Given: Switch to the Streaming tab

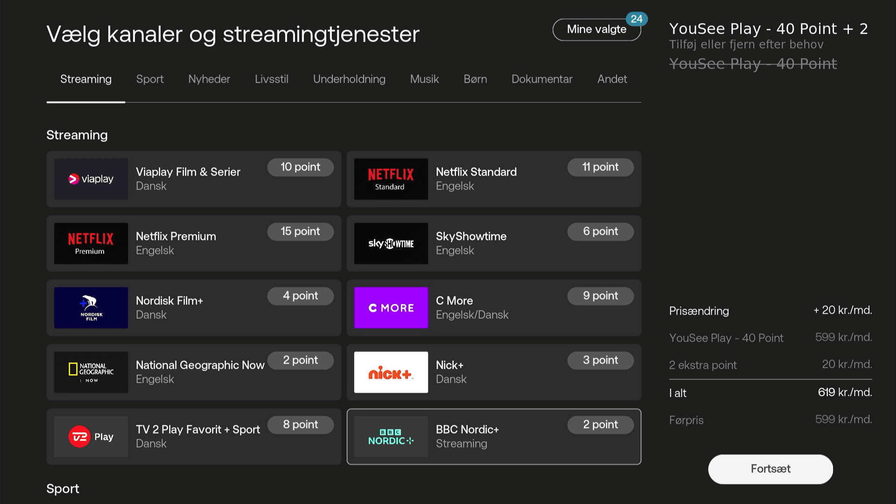Looking at the screenshot, I should pos(86,79).
